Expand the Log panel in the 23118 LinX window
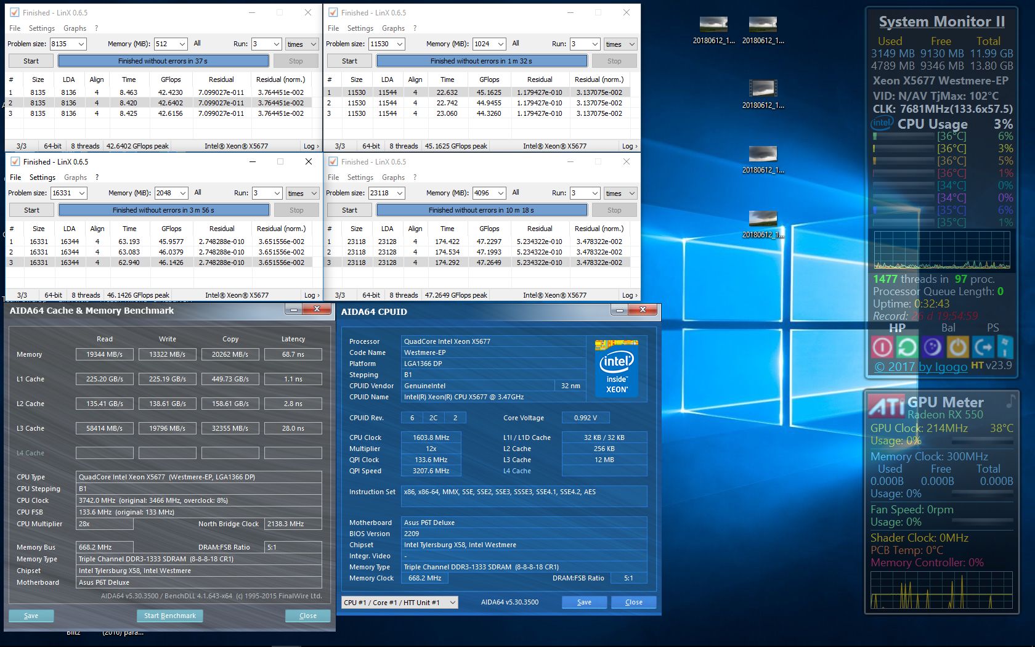Screen dimensions: 1035x647 pyautogui.click(x=629, y=295)
